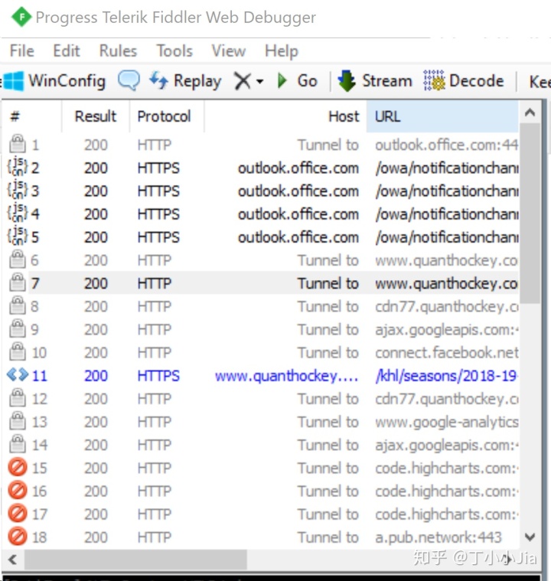Viewport: 551px width, 581px height.
Task: Click the Remove X toolbar icon
Action: pyautogui.click(x=243, y=81)
